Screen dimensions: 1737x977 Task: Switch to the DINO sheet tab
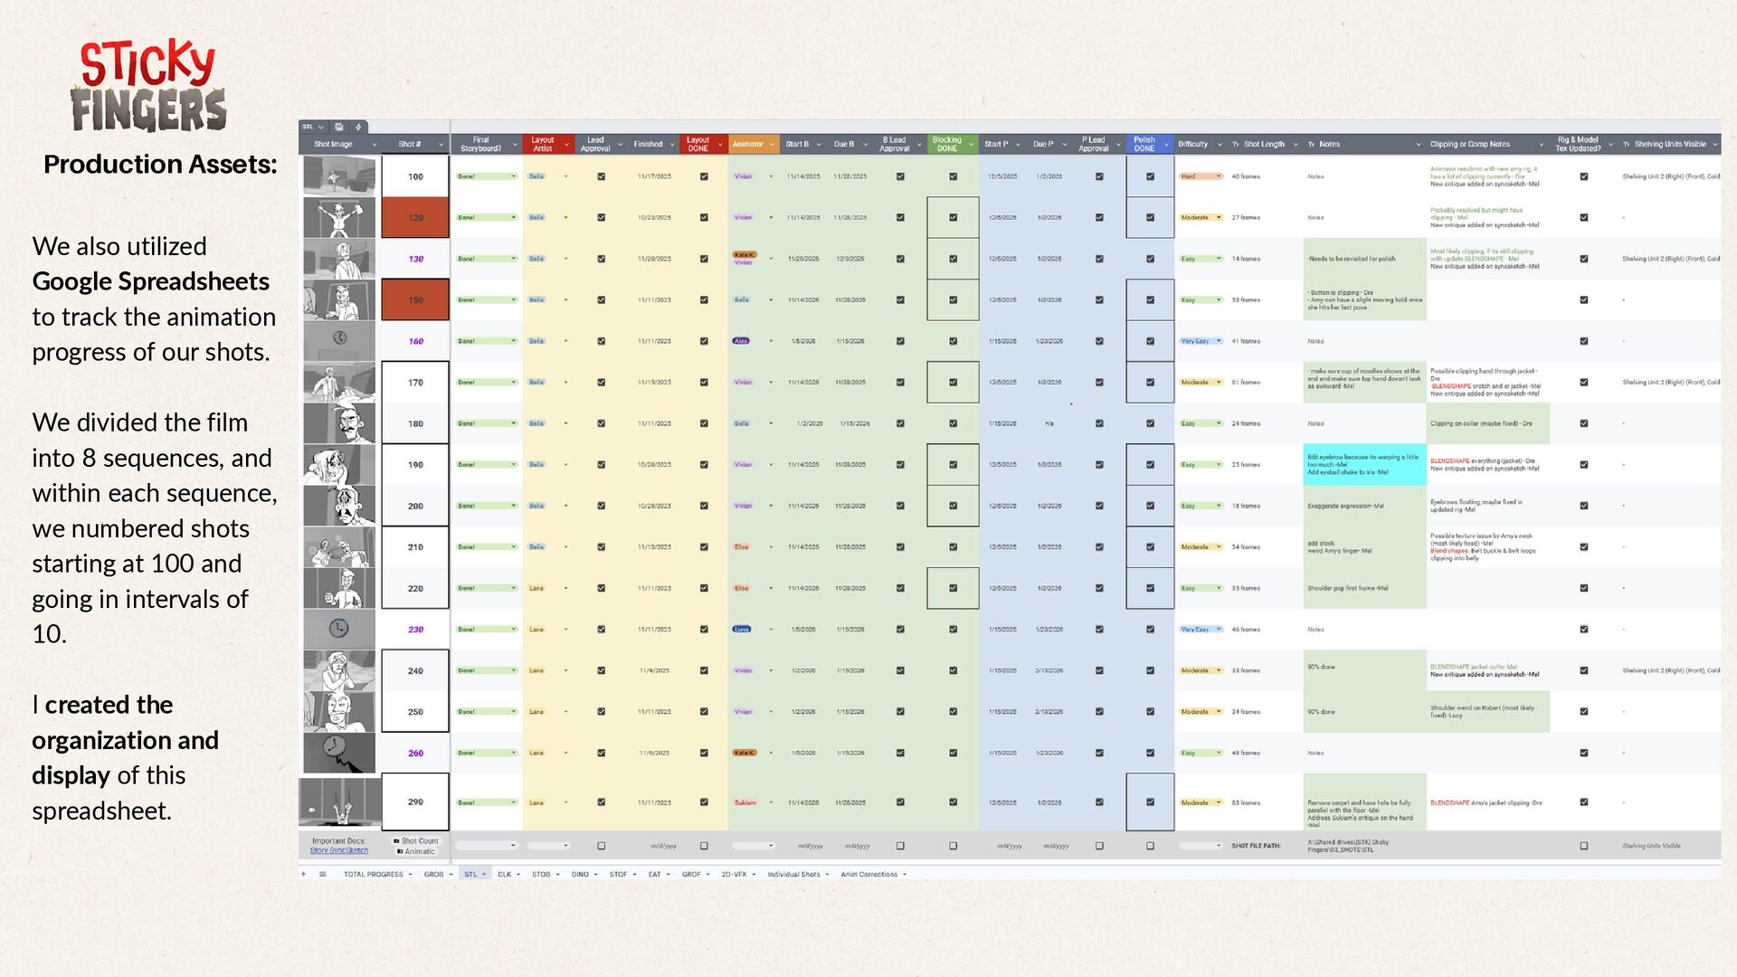pyautogui.click(x=580, y=875)
